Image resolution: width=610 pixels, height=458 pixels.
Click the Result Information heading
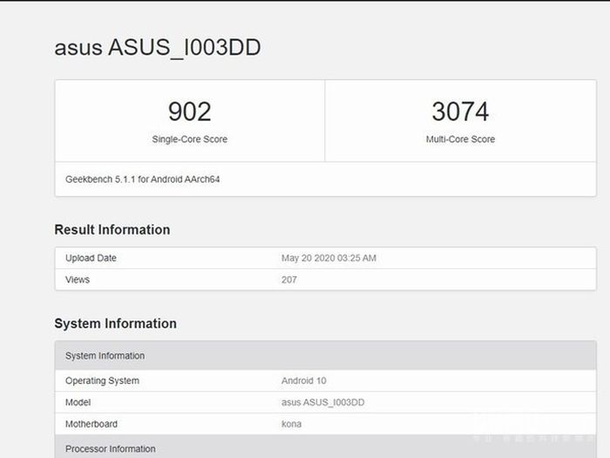tap(112, 230)
